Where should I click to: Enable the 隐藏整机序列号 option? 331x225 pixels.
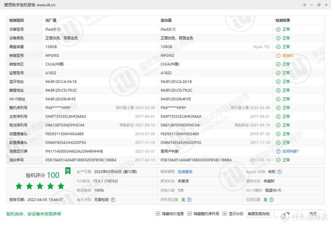pos(190,214)
